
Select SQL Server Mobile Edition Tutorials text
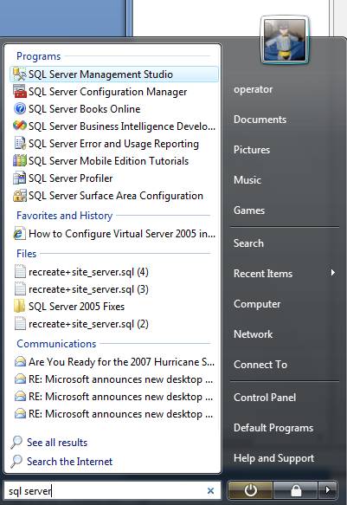point(108,161)
